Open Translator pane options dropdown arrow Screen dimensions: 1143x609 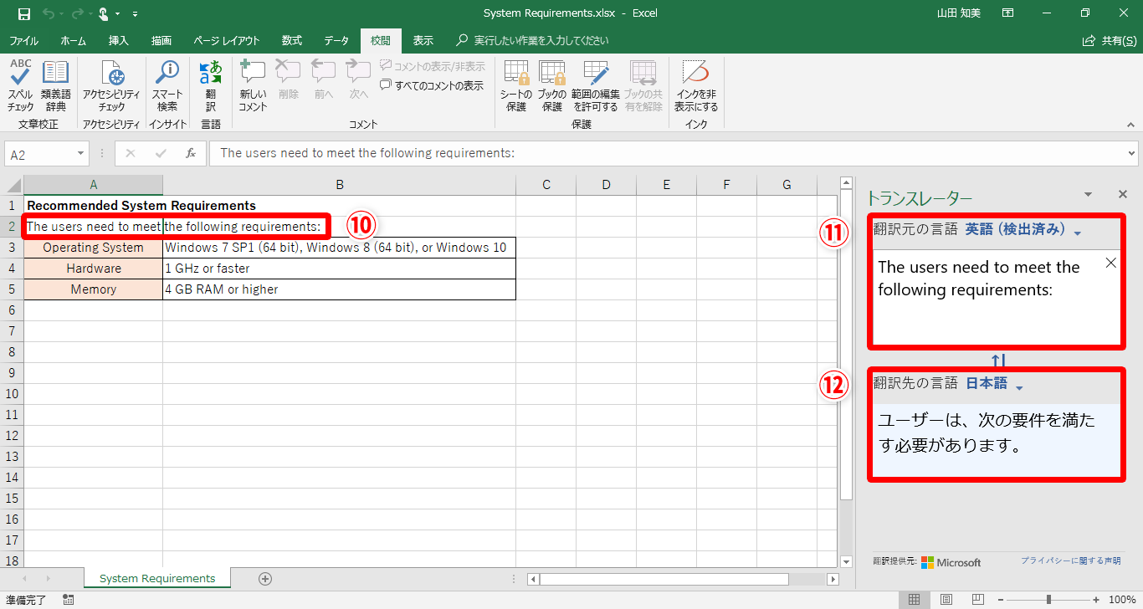[1088, 194]
